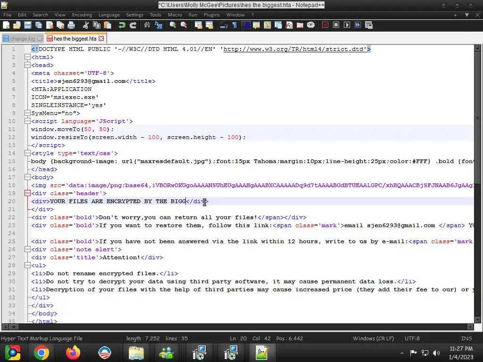Click vertical scrollbar down arrow
Screen dimensions: 483x362
tap(477, 320)
